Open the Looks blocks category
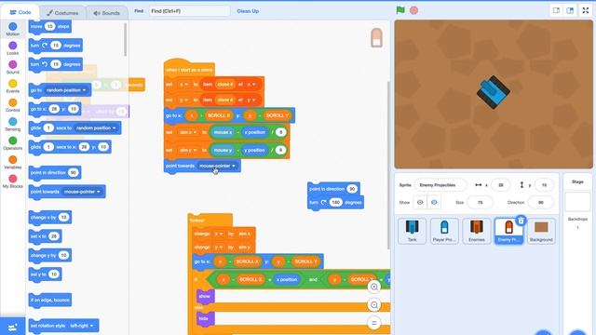 pyautogui.click(x=12, y=48)
